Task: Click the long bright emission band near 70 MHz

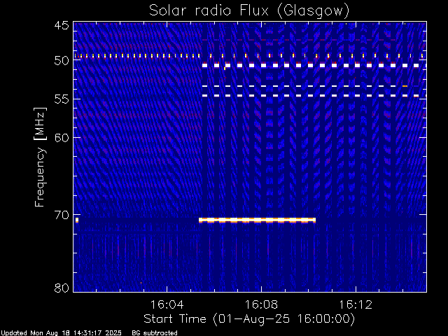Action: [257, 220]
